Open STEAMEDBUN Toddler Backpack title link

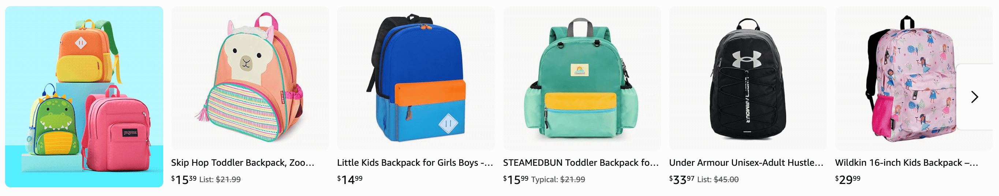pyautogui.click(x=581, y=162)
